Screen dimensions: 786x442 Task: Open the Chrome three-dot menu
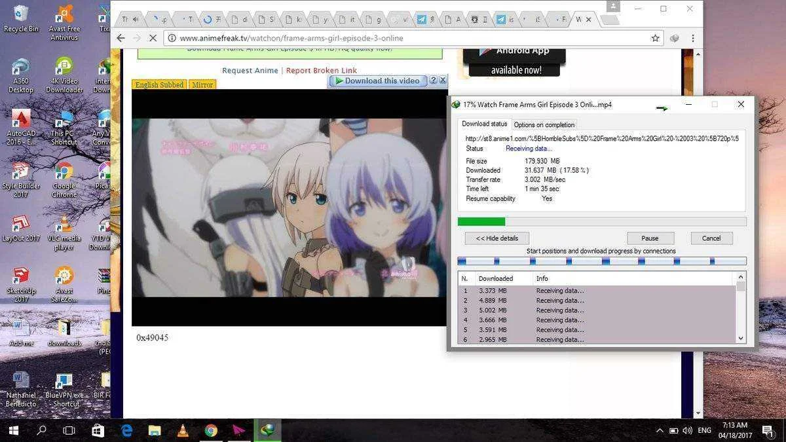pyautogui.click(x=693, y=38)
